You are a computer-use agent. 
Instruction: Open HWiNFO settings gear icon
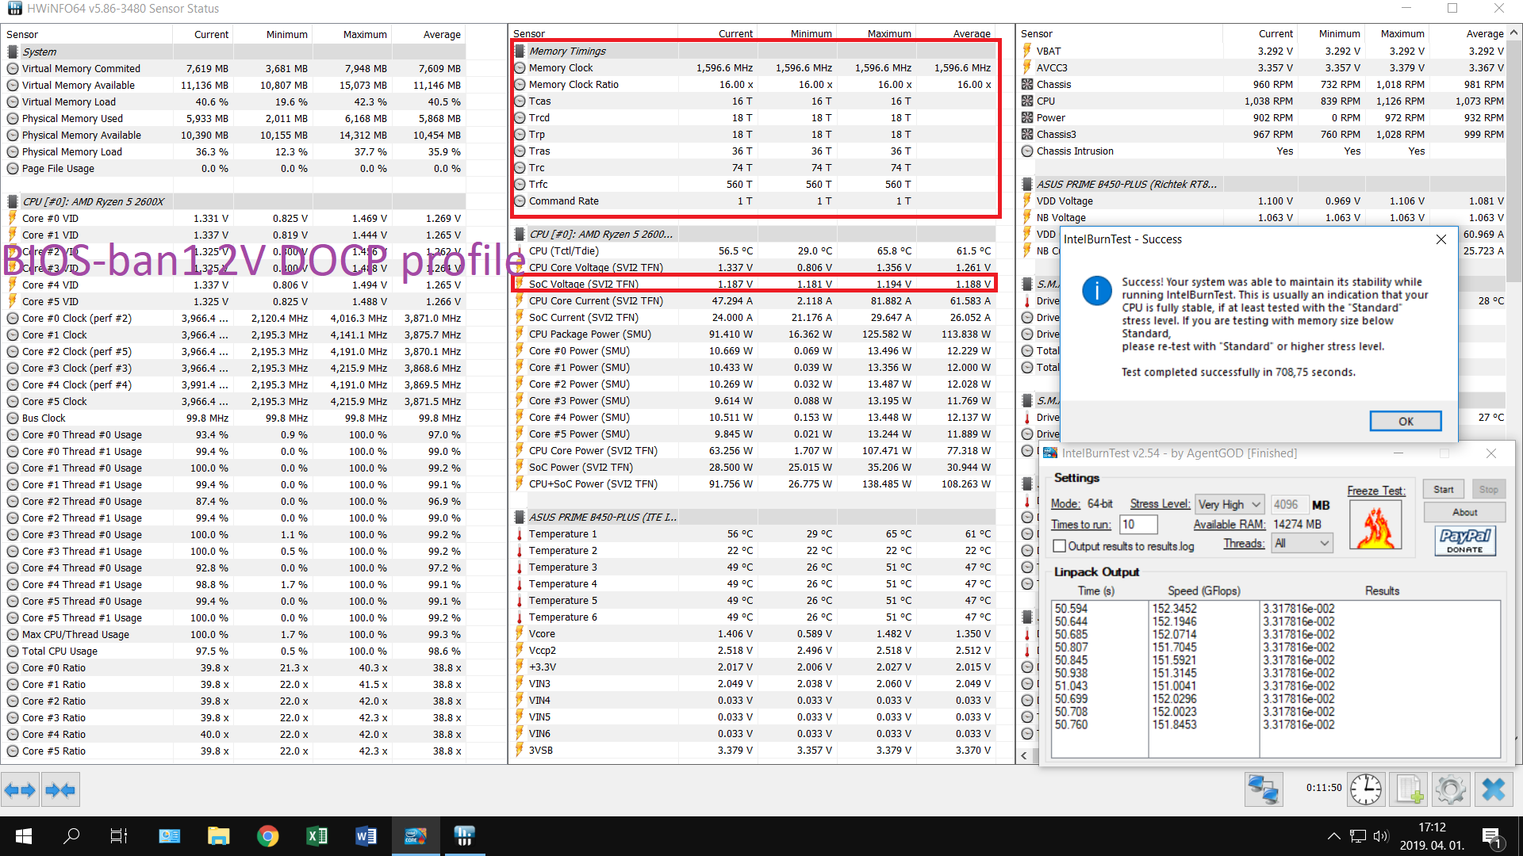click(1451, 789)
